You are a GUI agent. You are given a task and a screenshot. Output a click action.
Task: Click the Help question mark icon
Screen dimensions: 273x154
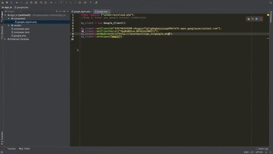click(x=91, y=3)
